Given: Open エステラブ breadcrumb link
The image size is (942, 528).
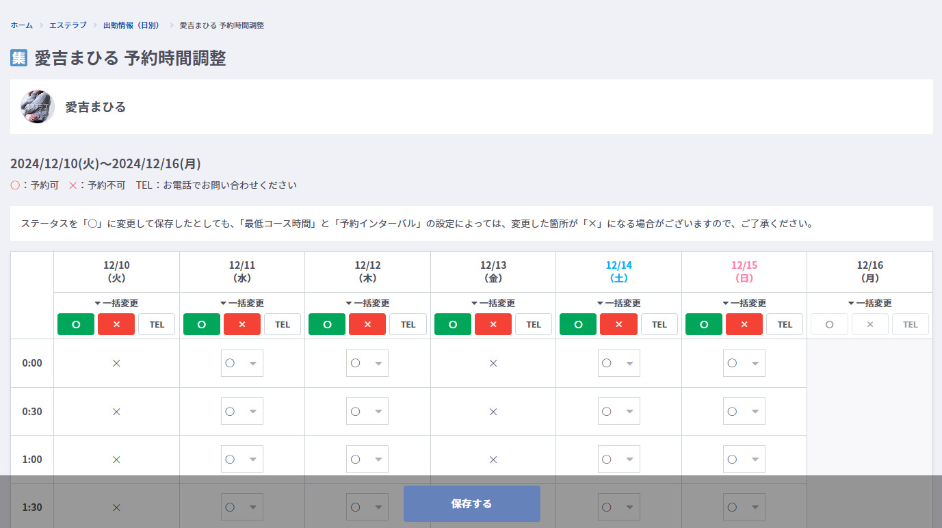Looking at the screenshot, I should click(68, 25).
